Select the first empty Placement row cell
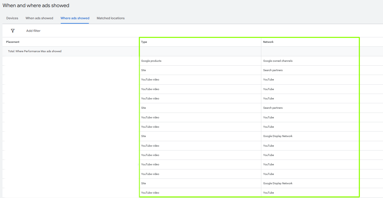Screen dimensions: 383x198 [x=69, y=61]
